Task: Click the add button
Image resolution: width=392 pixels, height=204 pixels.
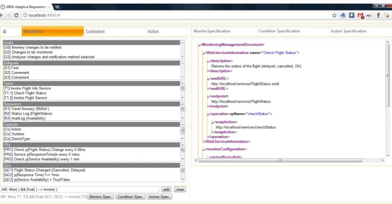Action: 166,190
